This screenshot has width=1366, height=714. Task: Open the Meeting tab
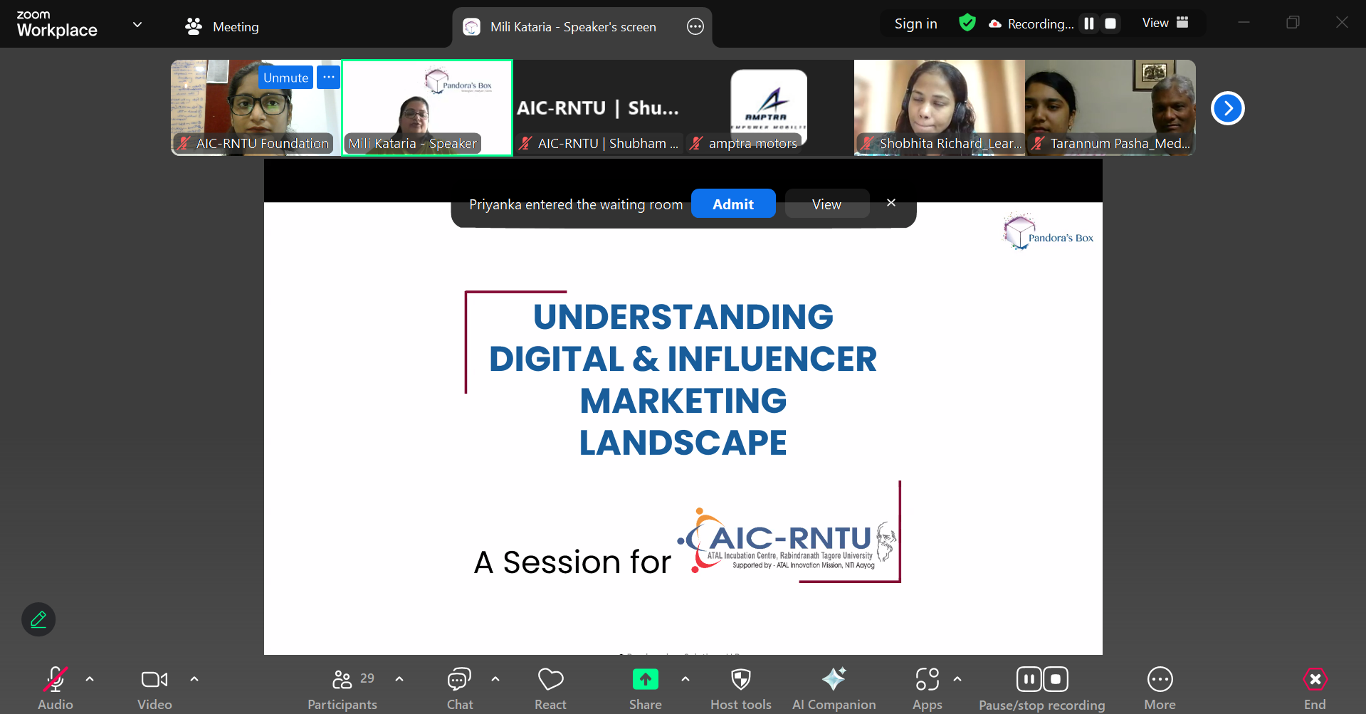click(222, 27)
